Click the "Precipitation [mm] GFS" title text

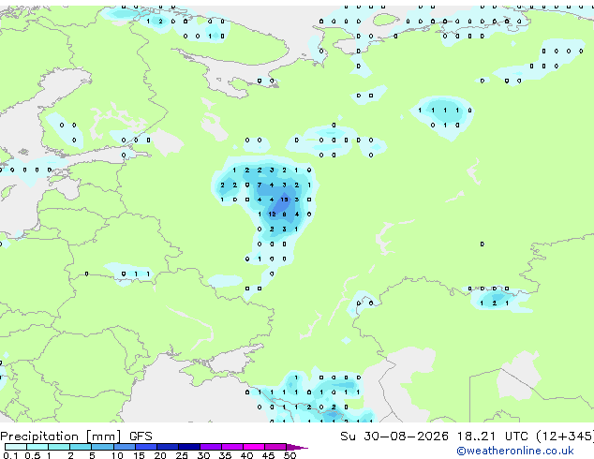[76, 437]
